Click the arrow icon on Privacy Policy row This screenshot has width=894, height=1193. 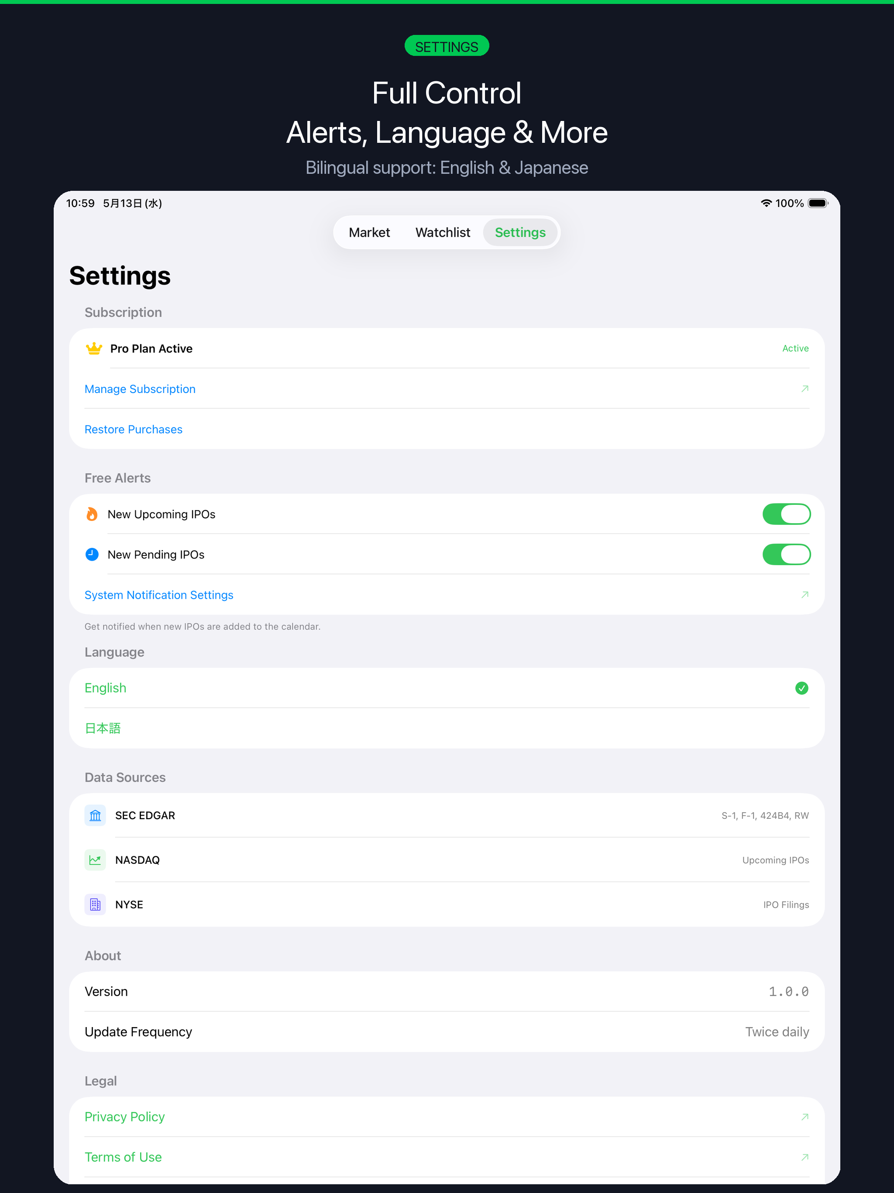(x=805, y=1117)
